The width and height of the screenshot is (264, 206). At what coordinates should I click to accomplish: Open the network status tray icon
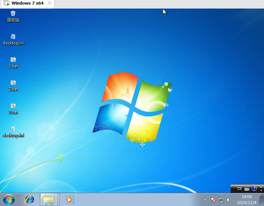tap(221, 200)
